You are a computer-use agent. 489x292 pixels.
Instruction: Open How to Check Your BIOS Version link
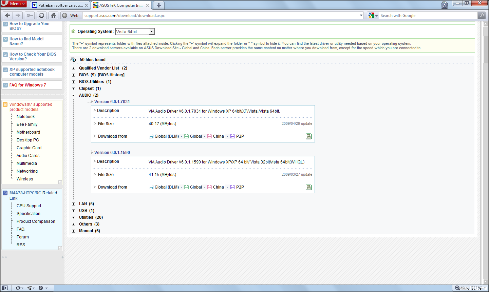click(x=33, y=57)
